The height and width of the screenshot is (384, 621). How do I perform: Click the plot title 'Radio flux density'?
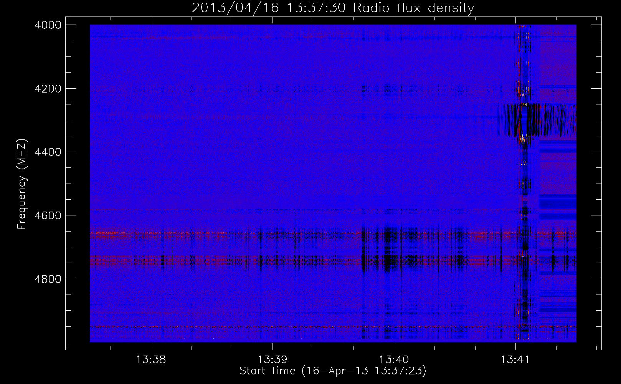[x=413, y=8]
